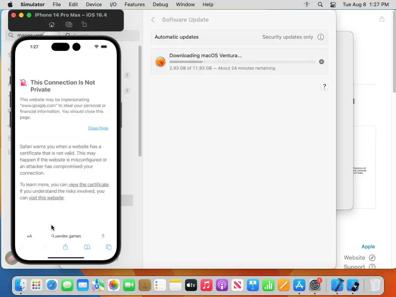Open Xcode from the Dock

(337, 285)
